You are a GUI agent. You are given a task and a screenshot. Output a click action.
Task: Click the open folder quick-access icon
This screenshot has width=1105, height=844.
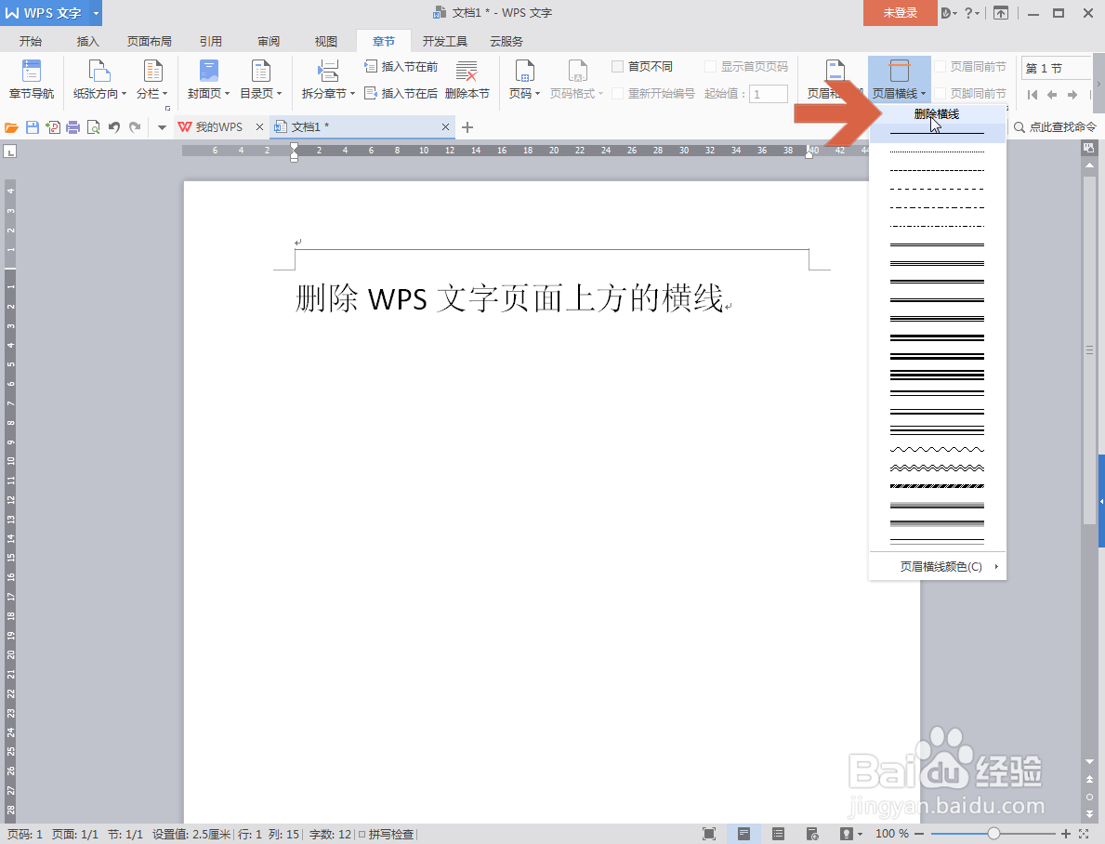pyautogui.click(x=11, y=127)
